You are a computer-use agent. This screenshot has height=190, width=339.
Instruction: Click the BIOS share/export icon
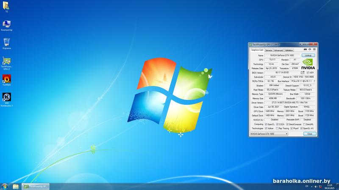(303, 73)
